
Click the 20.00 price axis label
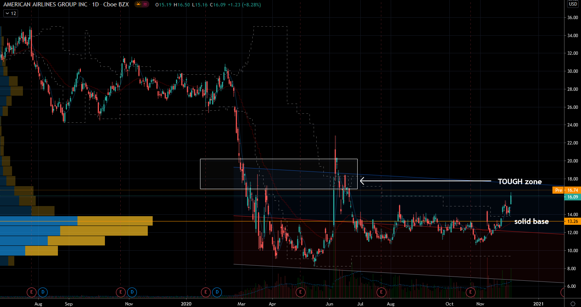click(x=572, y=161)
